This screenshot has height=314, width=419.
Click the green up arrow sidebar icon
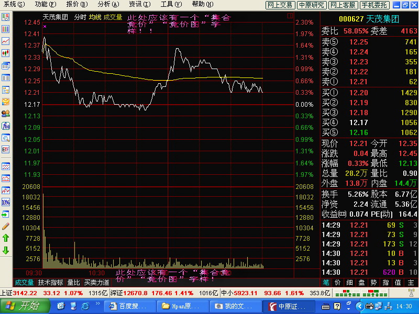6,238
